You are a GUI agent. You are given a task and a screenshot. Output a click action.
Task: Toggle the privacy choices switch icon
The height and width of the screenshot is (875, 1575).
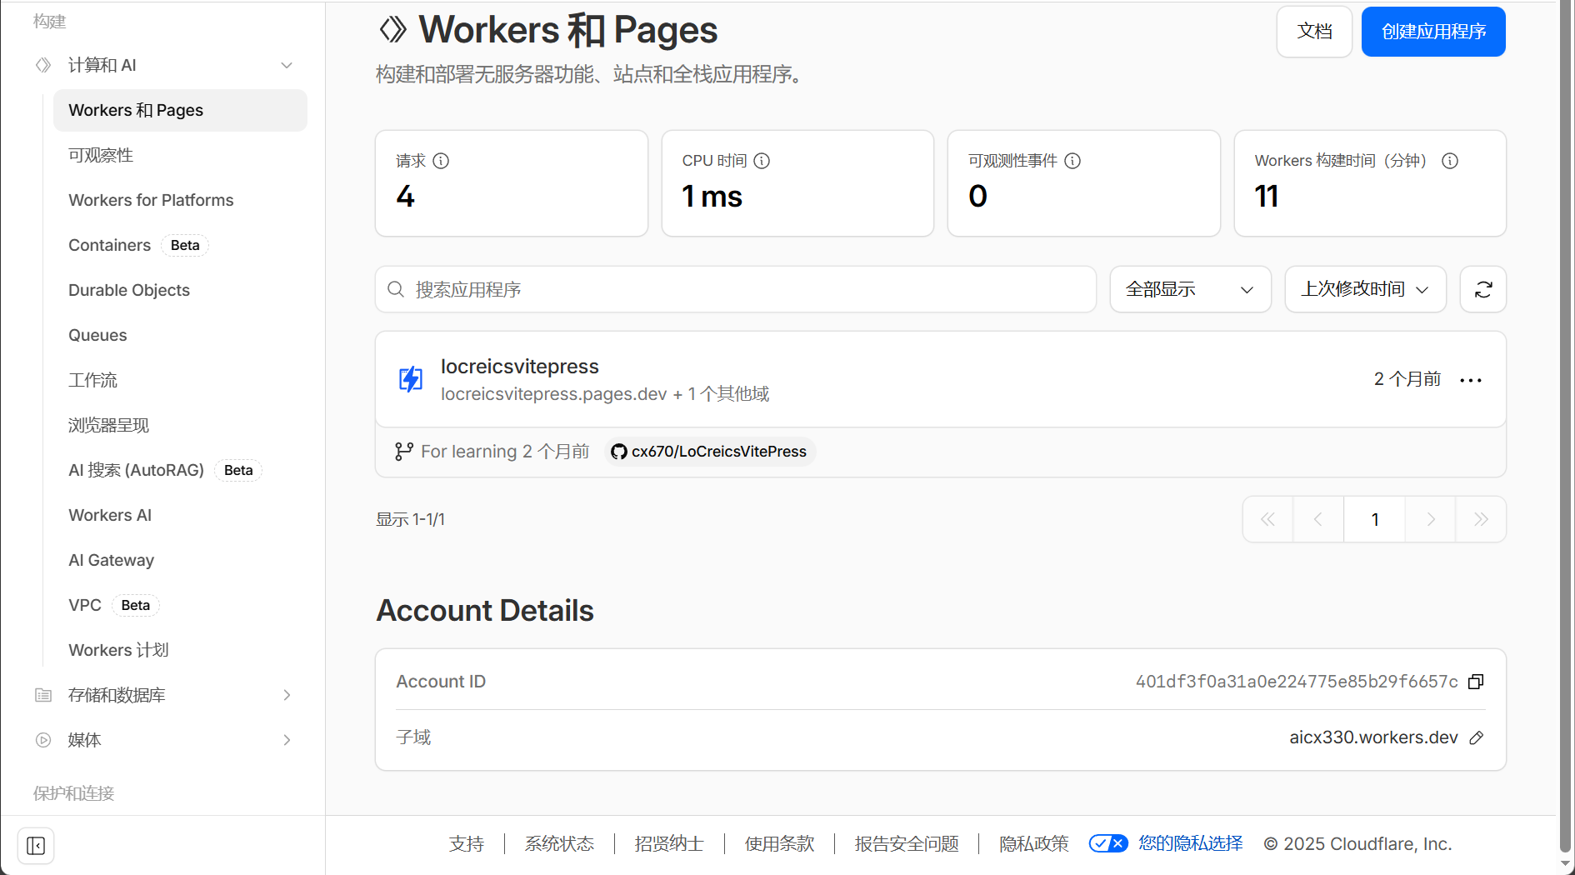1108,843
